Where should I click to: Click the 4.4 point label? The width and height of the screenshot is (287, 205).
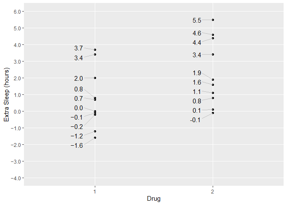[196, 43]
